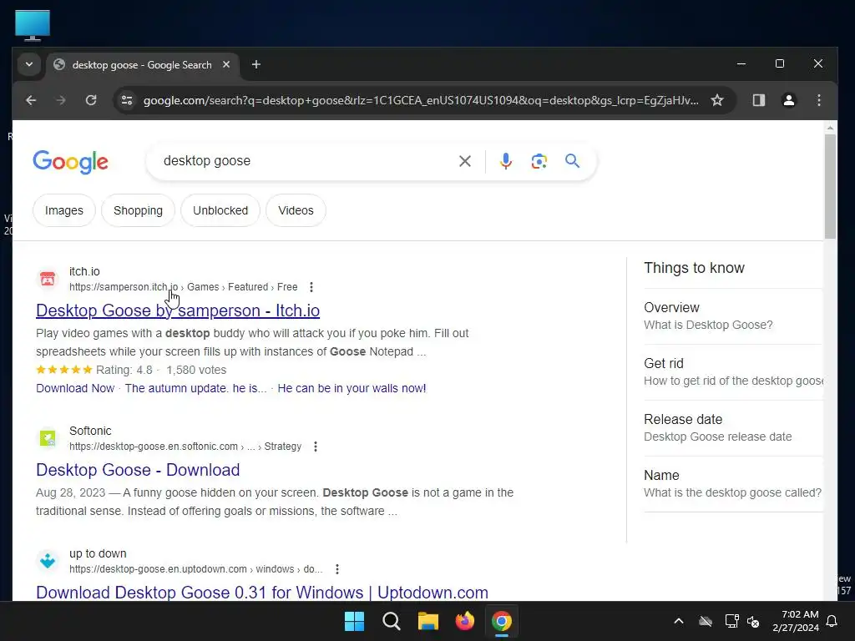Open more options for Uptodown result
Image resolution: width=855 pixels, height=641 pixels.
[x=337, y=569]
